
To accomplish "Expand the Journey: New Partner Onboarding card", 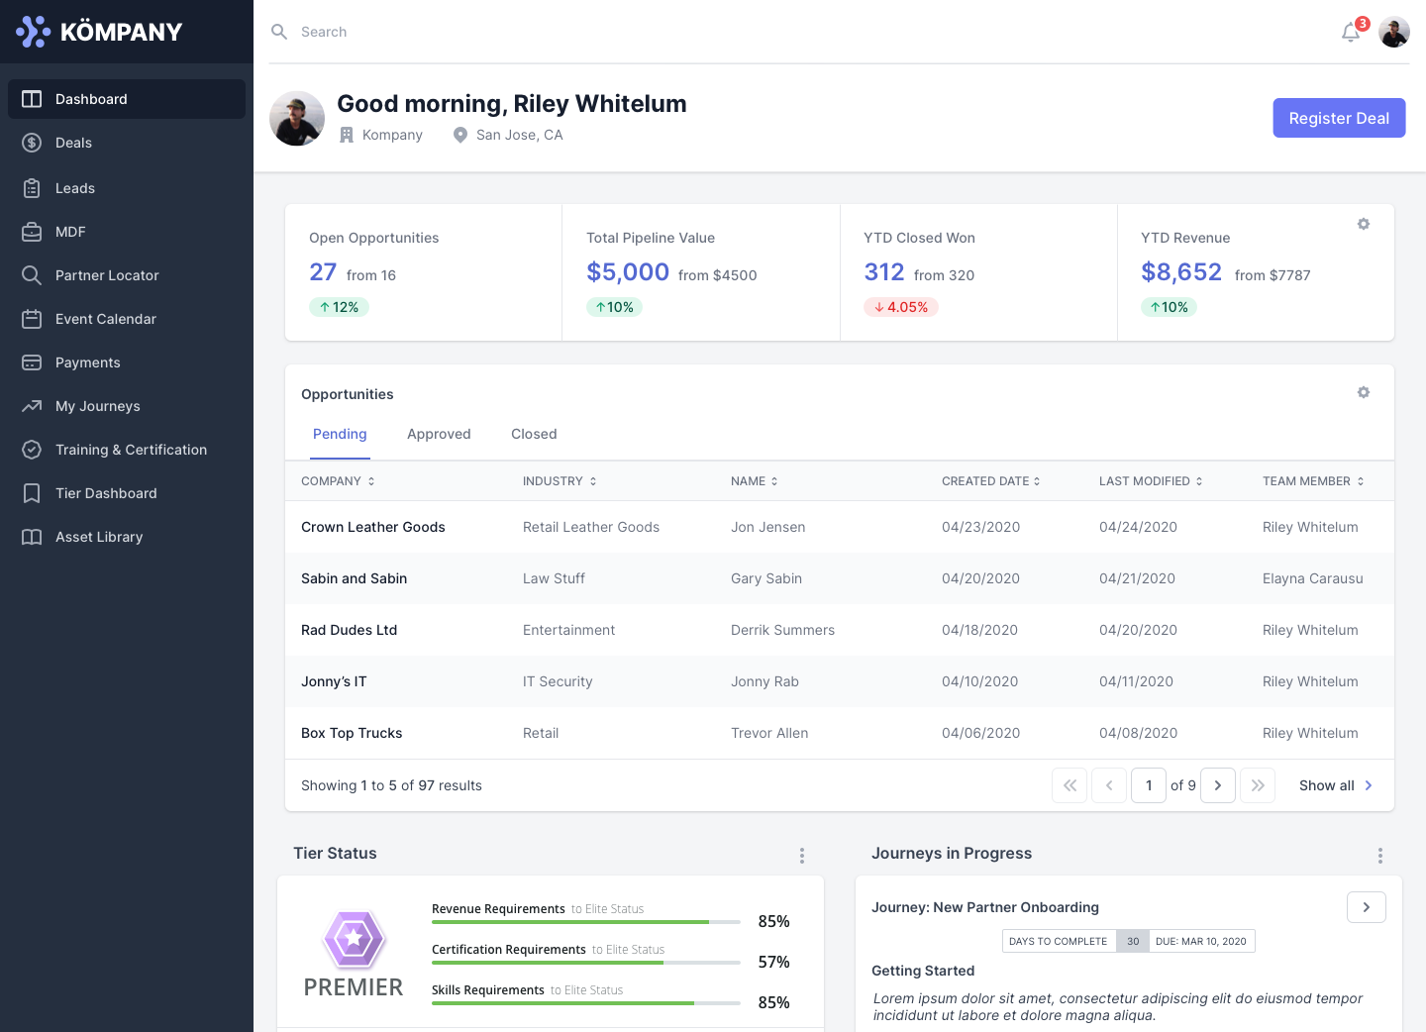I will 1366,907.
